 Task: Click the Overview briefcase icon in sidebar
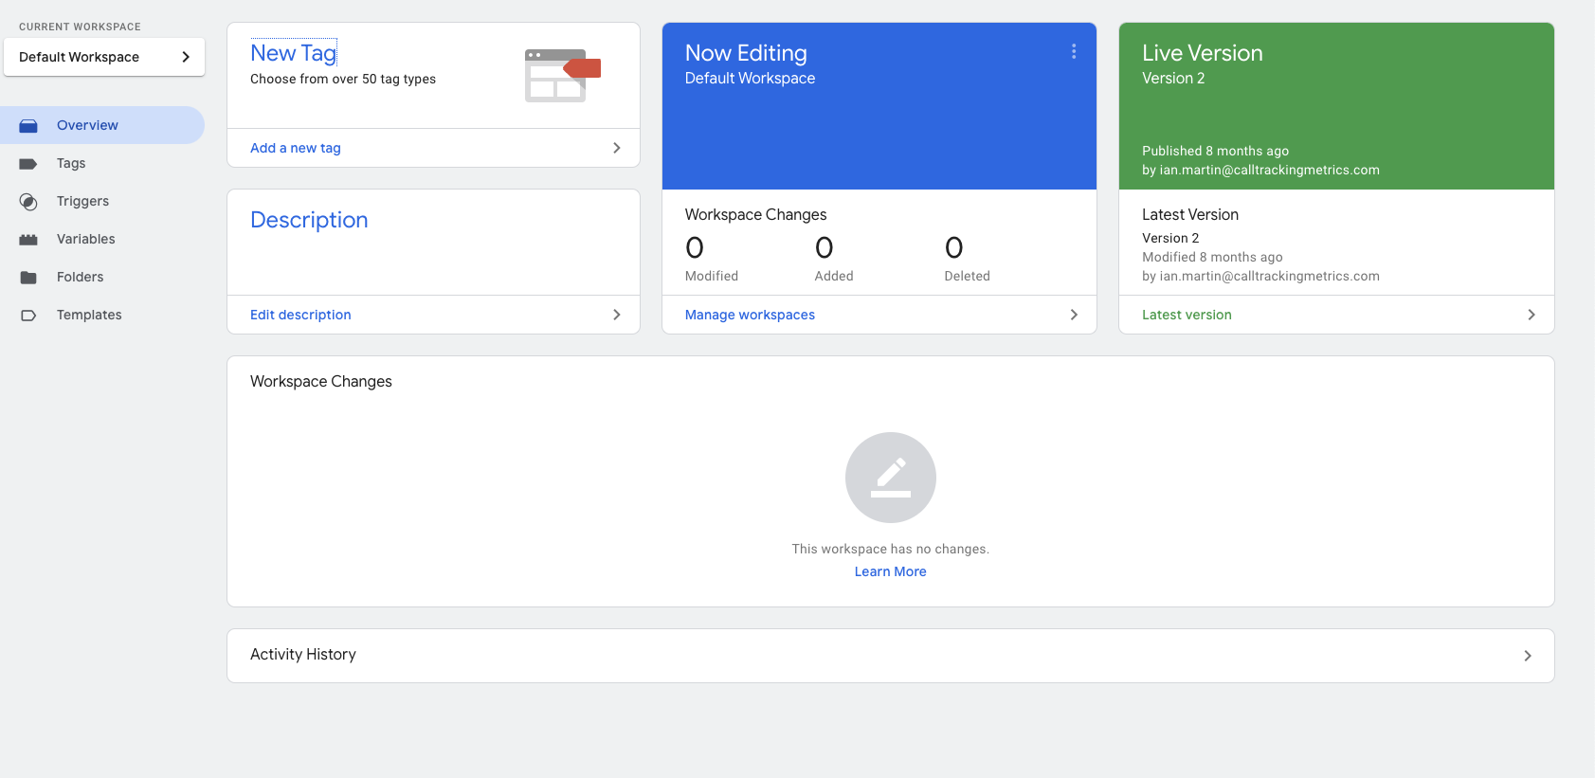28,125
